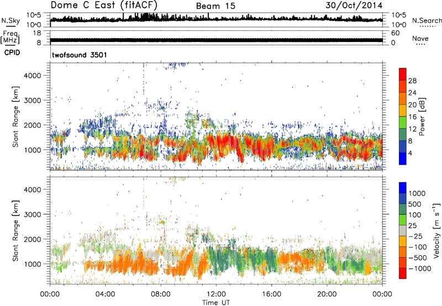Click the '-25' label on velocity color bar

coord(414,236)
